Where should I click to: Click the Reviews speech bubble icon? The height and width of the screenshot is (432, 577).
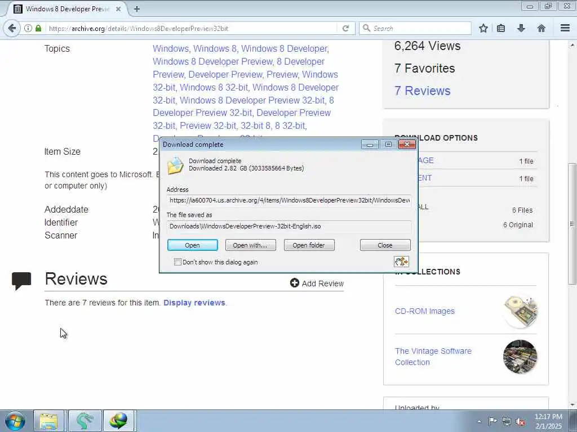point(21,281)
